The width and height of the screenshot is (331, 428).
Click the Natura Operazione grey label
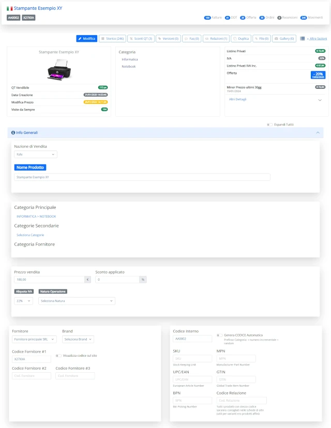(x=53, y=292)
